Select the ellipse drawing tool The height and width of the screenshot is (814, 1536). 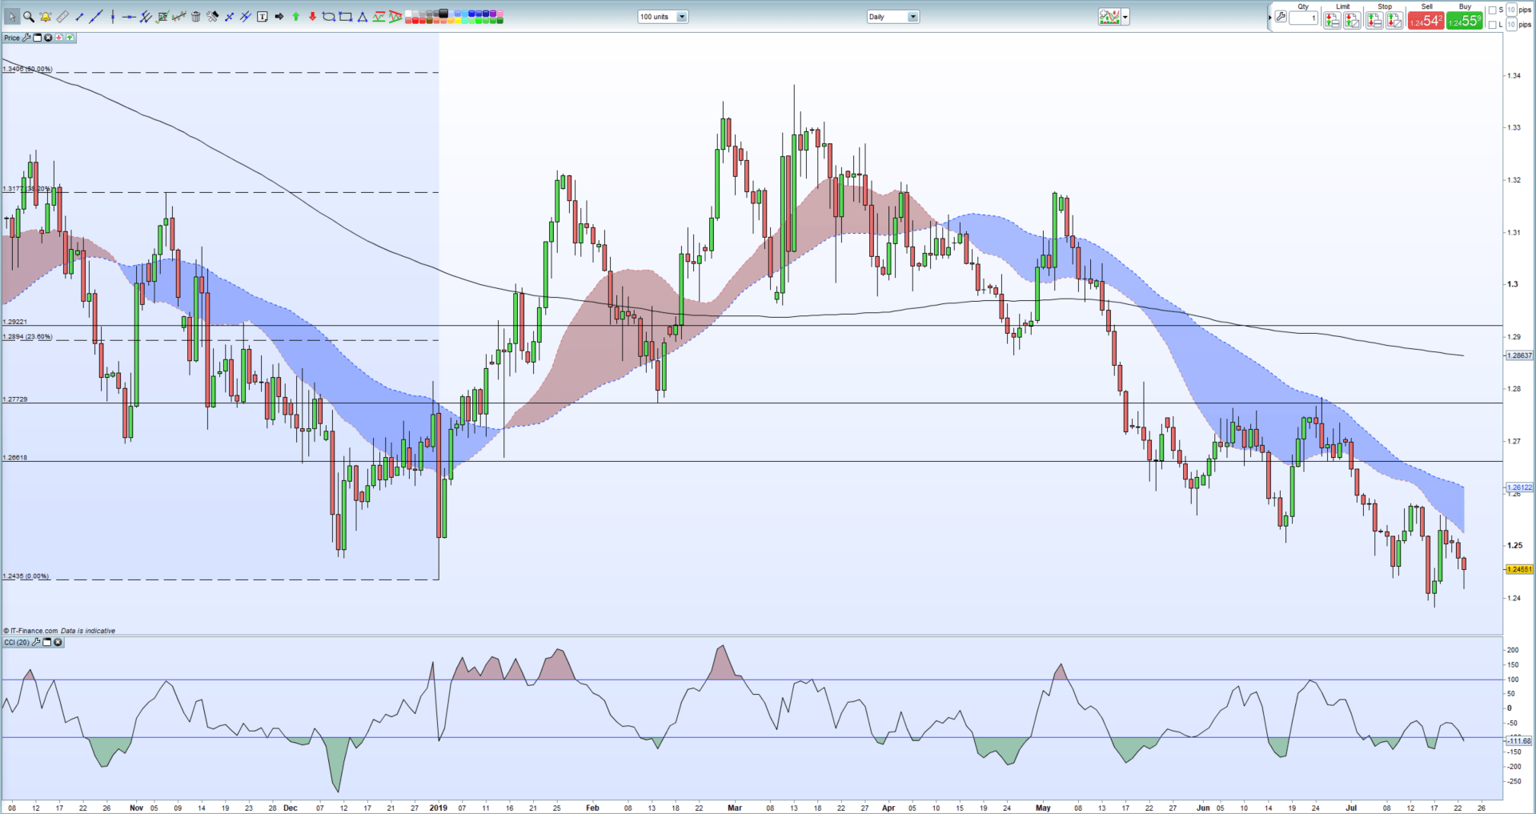tap(329, 17)
